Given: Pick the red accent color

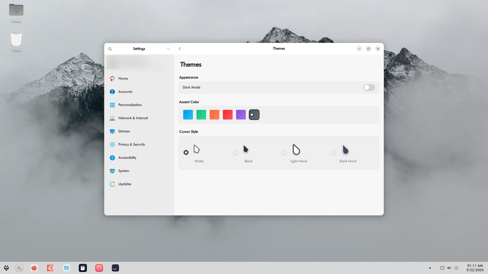Looking at the screenshot, I should [228, 115].
